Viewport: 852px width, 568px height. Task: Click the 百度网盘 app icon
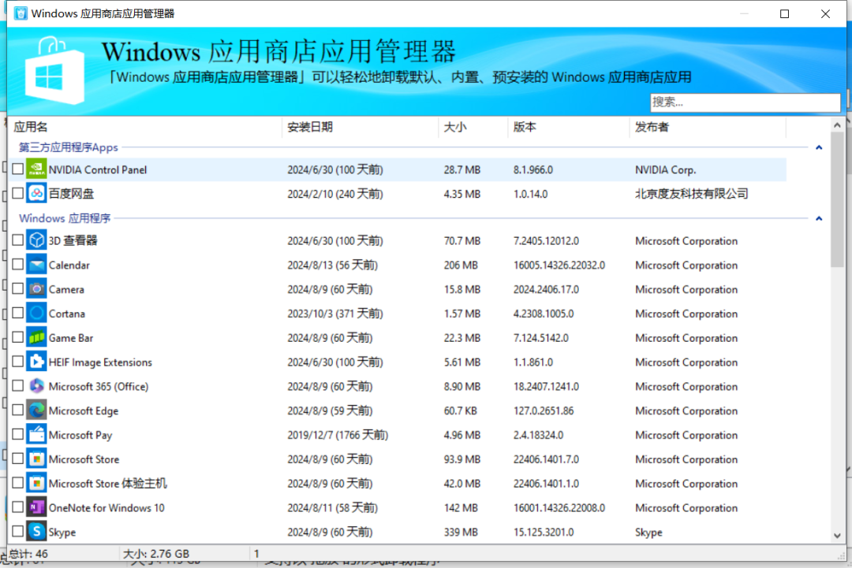pos(36,193)
